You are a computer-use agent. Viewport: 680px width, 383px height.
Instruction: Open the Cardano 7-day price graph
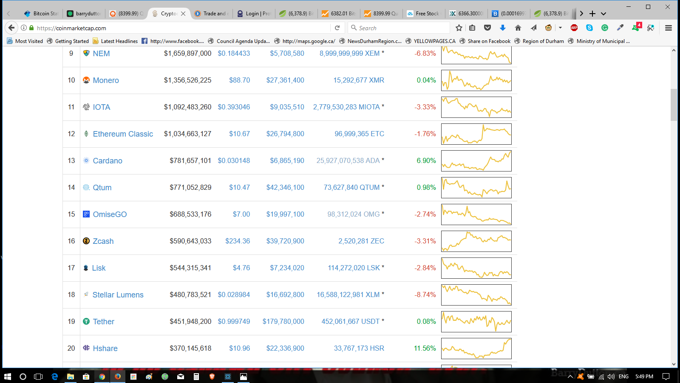point(476,161)
